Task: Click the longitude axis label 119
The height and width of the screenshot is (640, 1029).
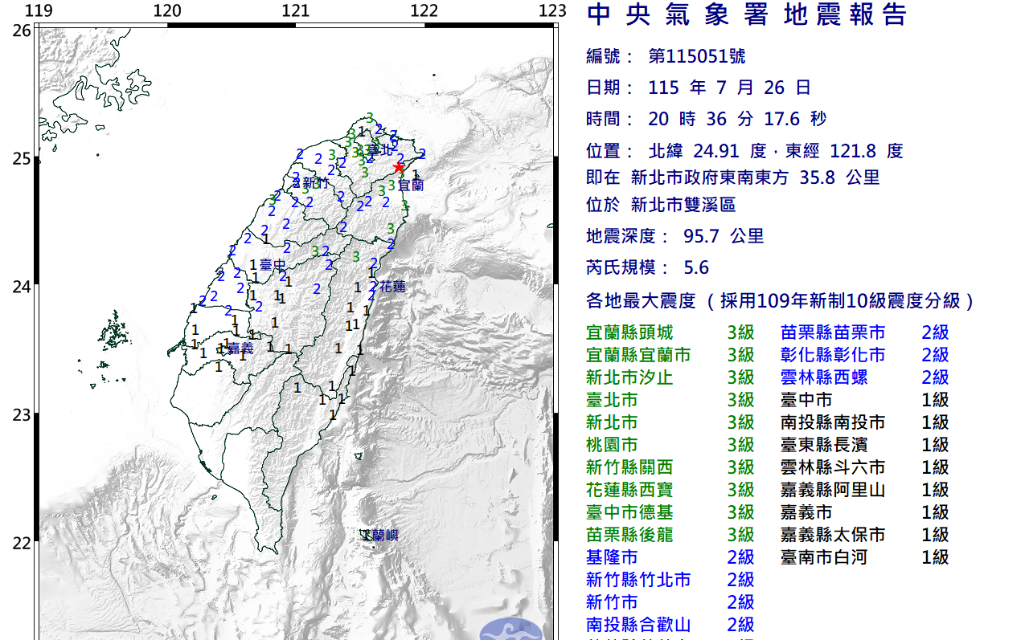Action: 39,10
